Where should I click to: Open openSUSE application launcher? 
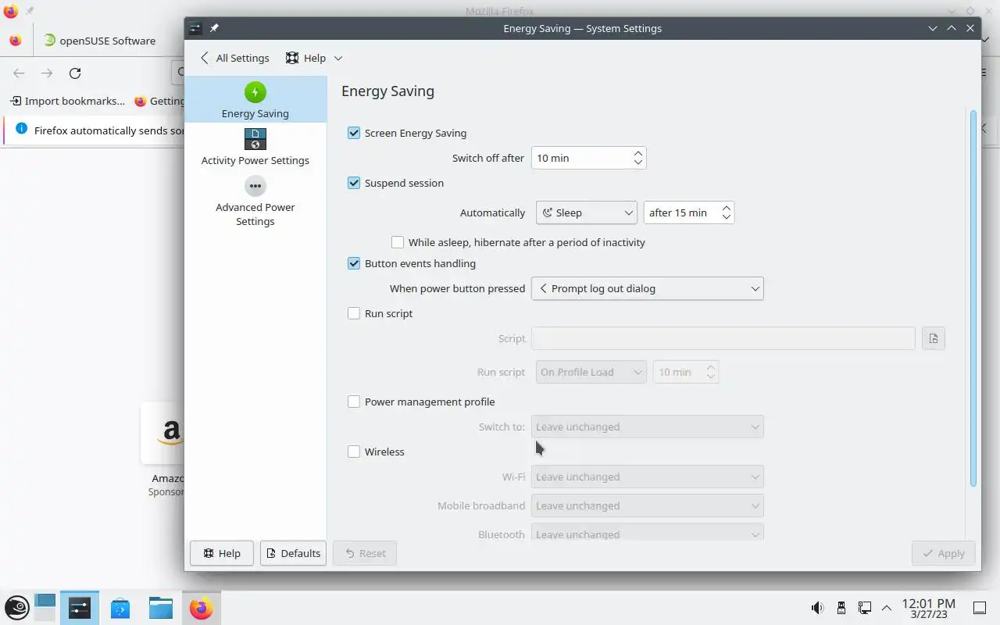[17, 608]
